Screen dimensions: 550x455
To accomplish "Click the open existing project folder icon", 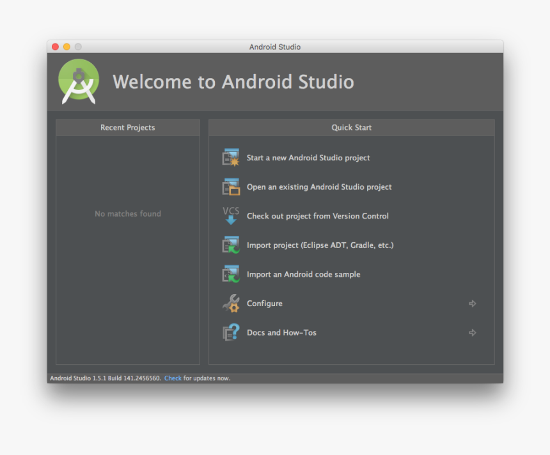I will 231,187.
